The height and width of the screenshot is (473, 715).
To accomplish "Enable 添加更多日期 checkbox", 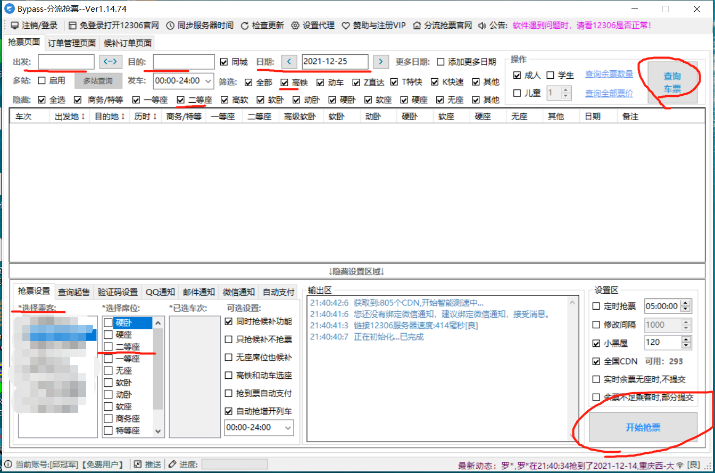I will pyautogui.click(x=440, y=62).
